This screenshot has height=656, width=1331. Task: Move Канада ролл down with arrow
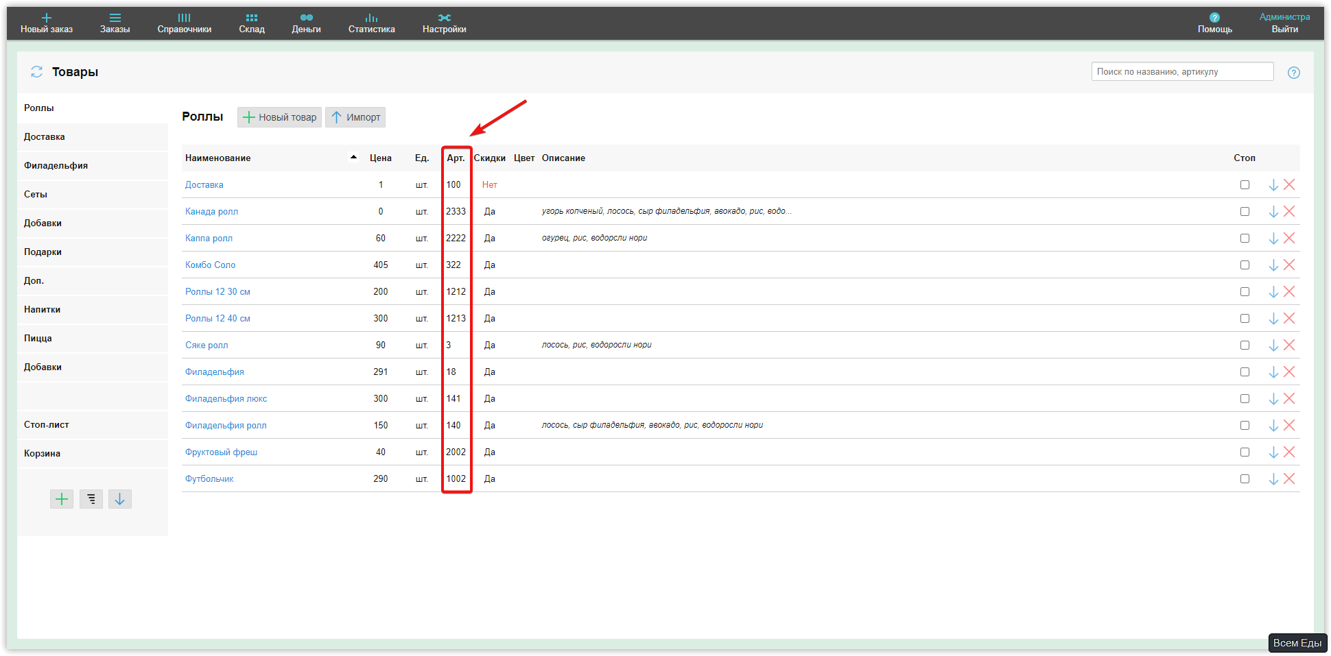[x=1273, y=211]
